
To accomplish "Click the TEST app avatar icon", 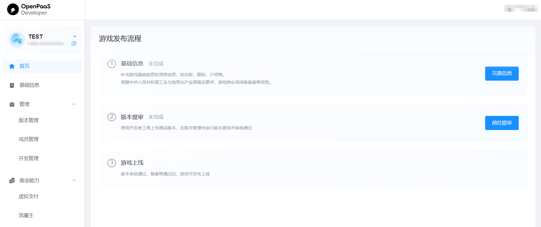I will pos(17,40).
